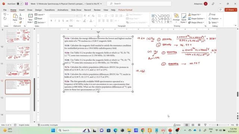Click Fit slide to window icon

pos(237,125)
